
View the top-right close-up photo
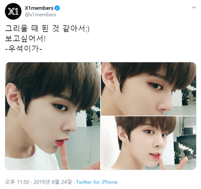click(149, 89)
